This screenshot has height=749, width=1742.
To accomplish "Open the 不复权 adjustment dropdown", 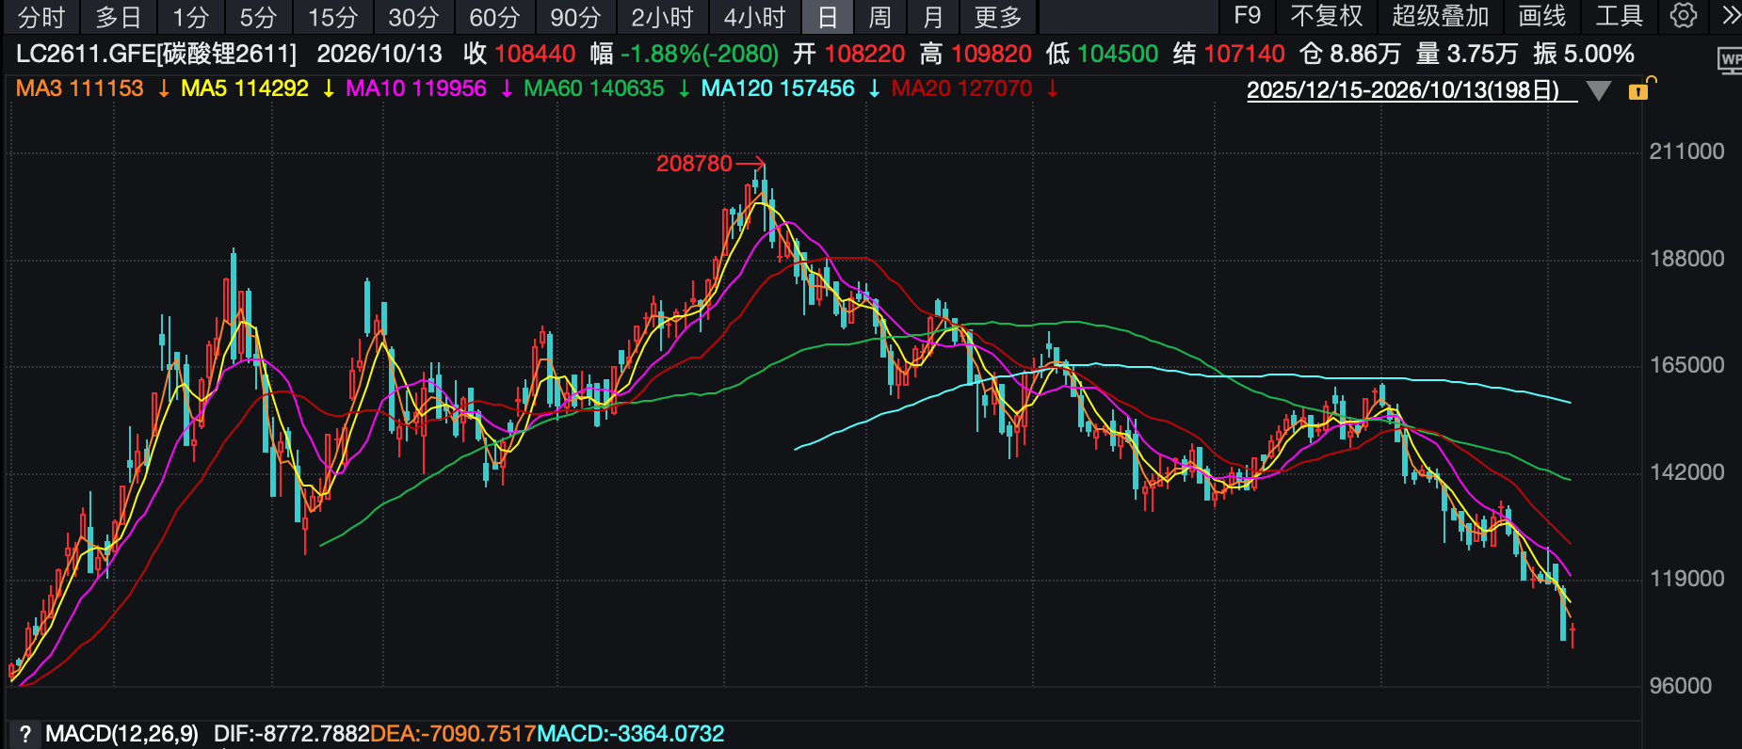I will click(x=1327, y=16).
